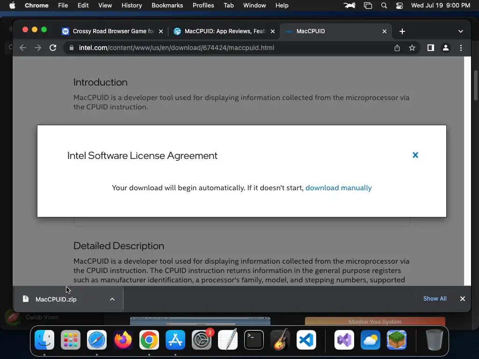Launch GarageBand from the Dock
The height and width of the screenshot is (359, 479).
pos(280,340)
